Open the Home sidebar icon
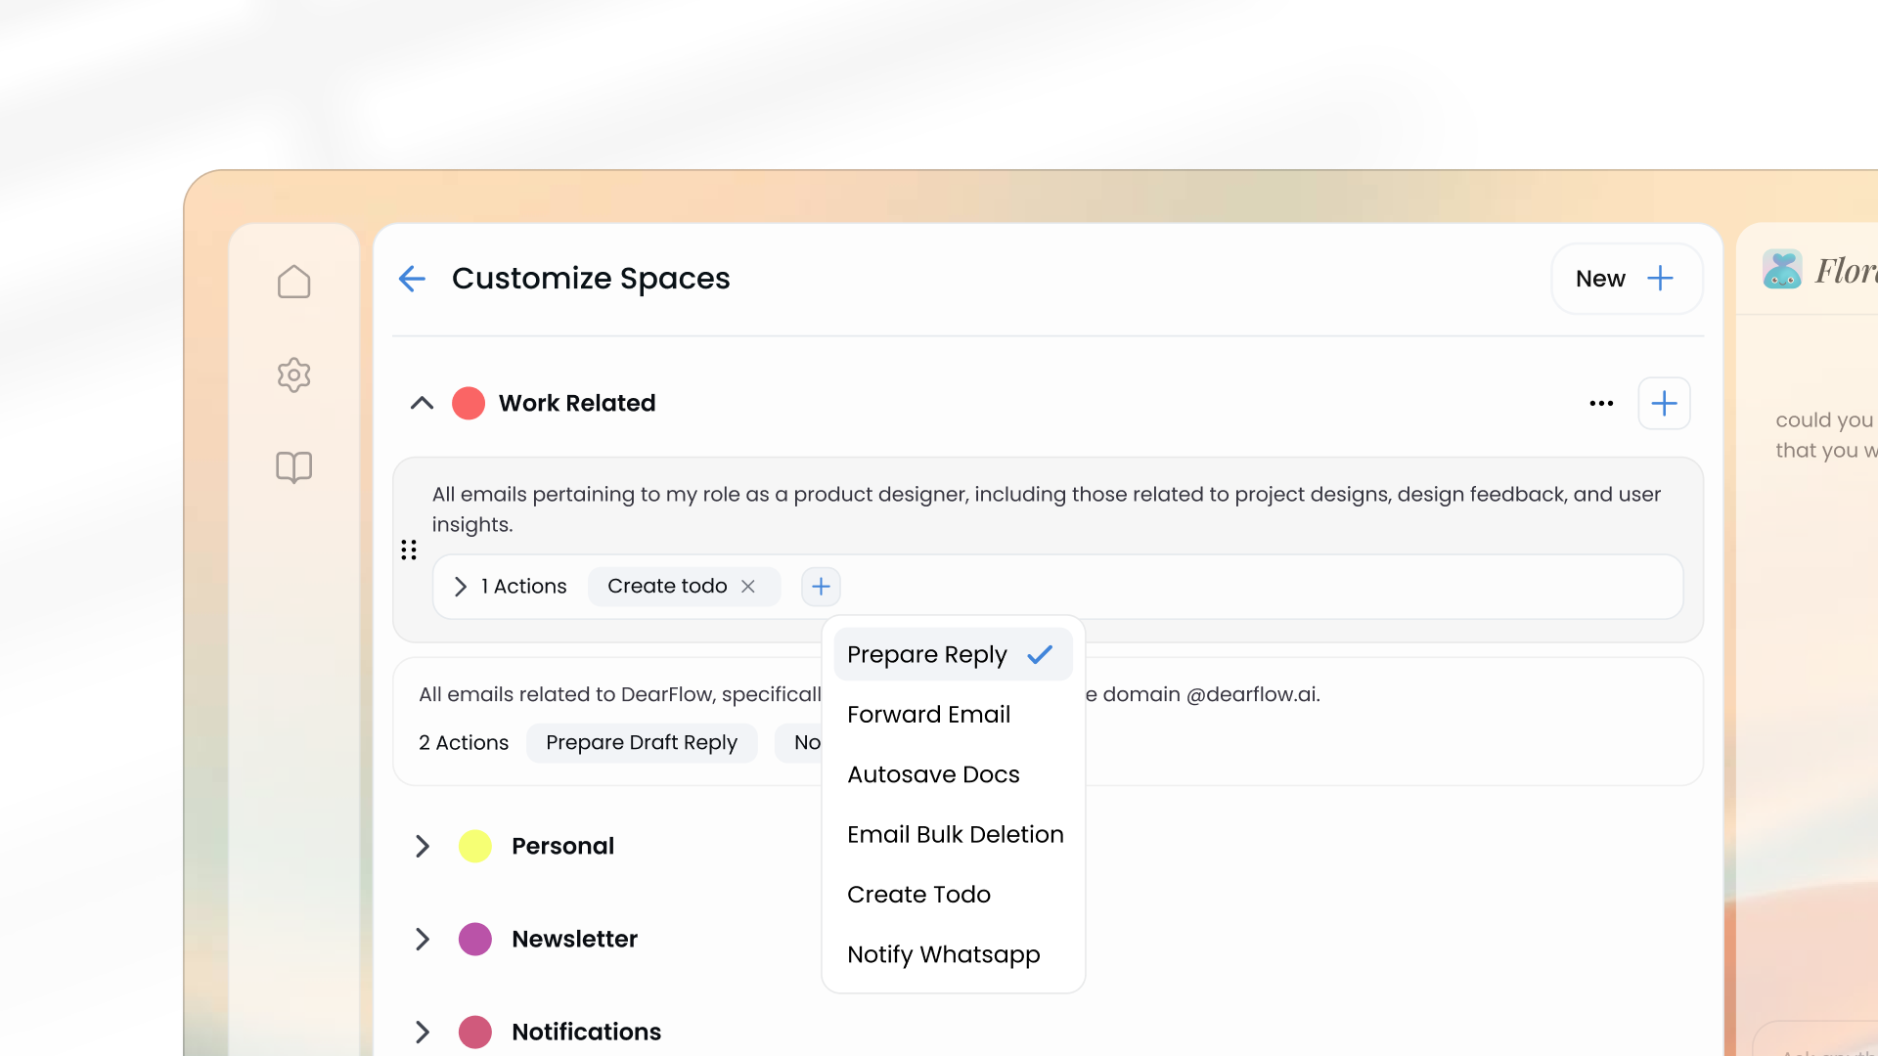Image resolution: width=1878 pixels, height=1056 pixels. [293, 283]
